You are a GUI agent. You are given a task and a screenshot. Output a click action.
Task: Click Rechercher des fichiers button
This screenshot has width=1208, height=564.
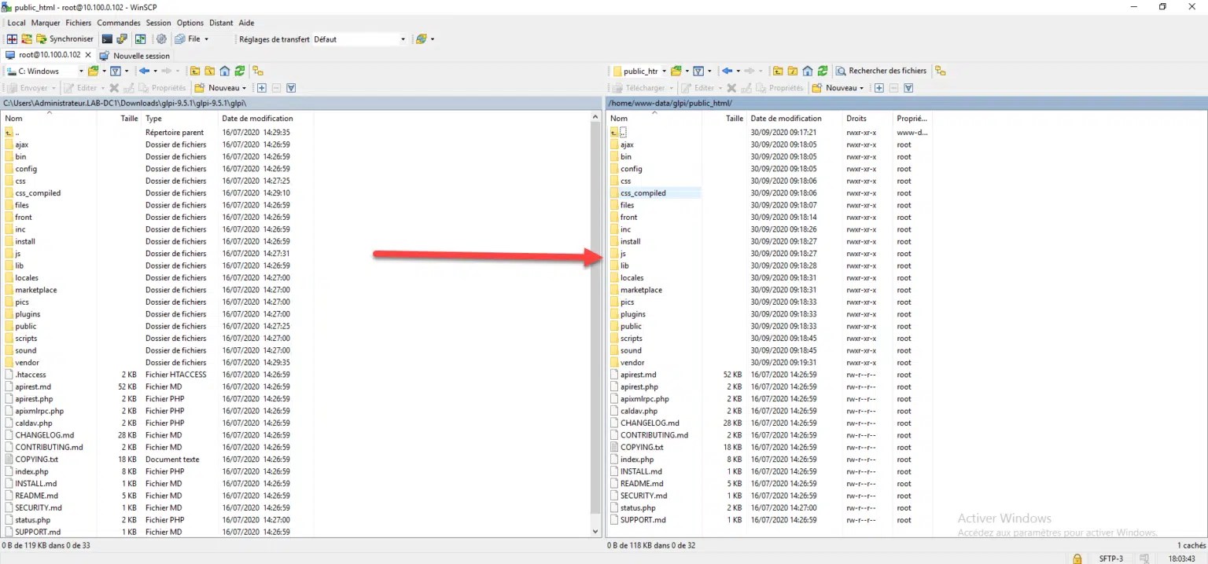(x=881, y=71)
